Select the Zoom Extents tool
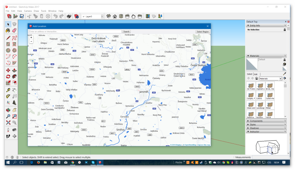Screen dimensions: 295x170 click(x=8, y=122)
